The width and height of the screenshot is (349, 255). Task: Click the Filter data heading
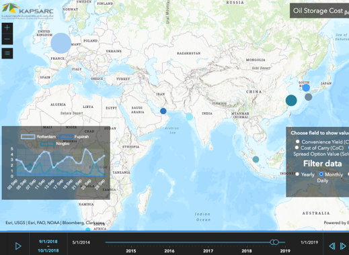coord(323,164)
